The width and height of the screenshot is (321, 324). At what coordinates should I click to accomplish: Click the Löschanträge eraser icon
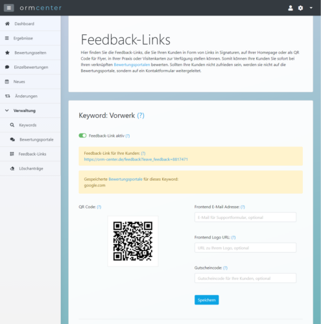click(12, 168)
